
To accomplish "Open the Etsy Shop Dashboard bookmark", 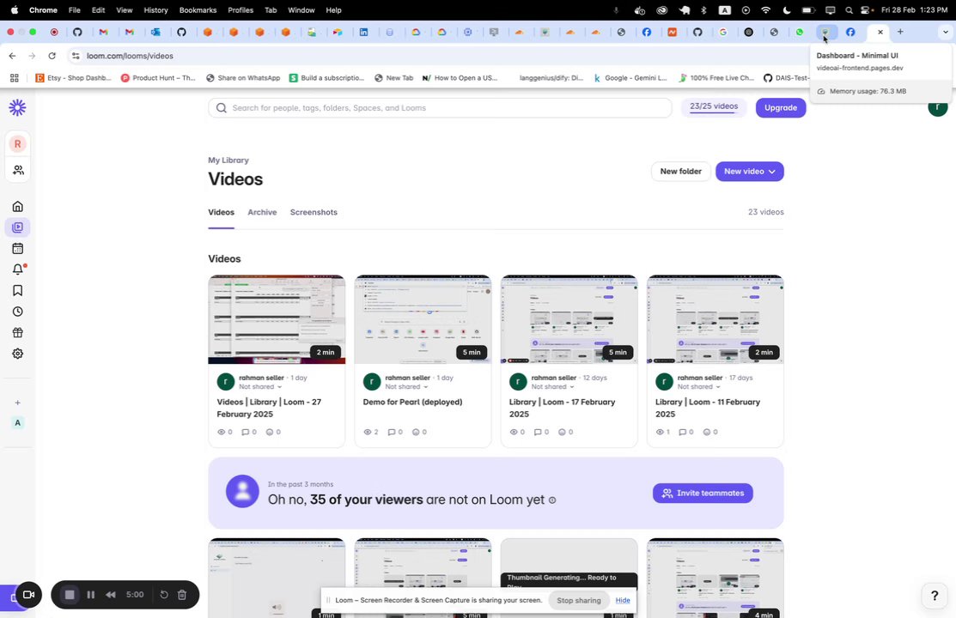I will coord(73,78).
